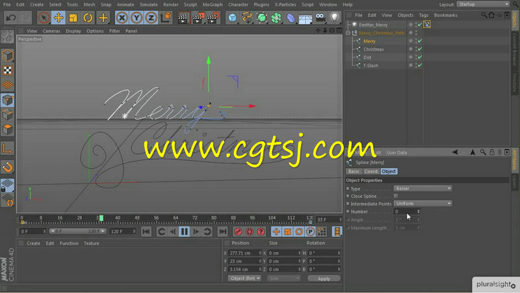520x293 pixels.
Task: Collapse the Merry_Christmas_Path tree node
Action: coord(348,33)
